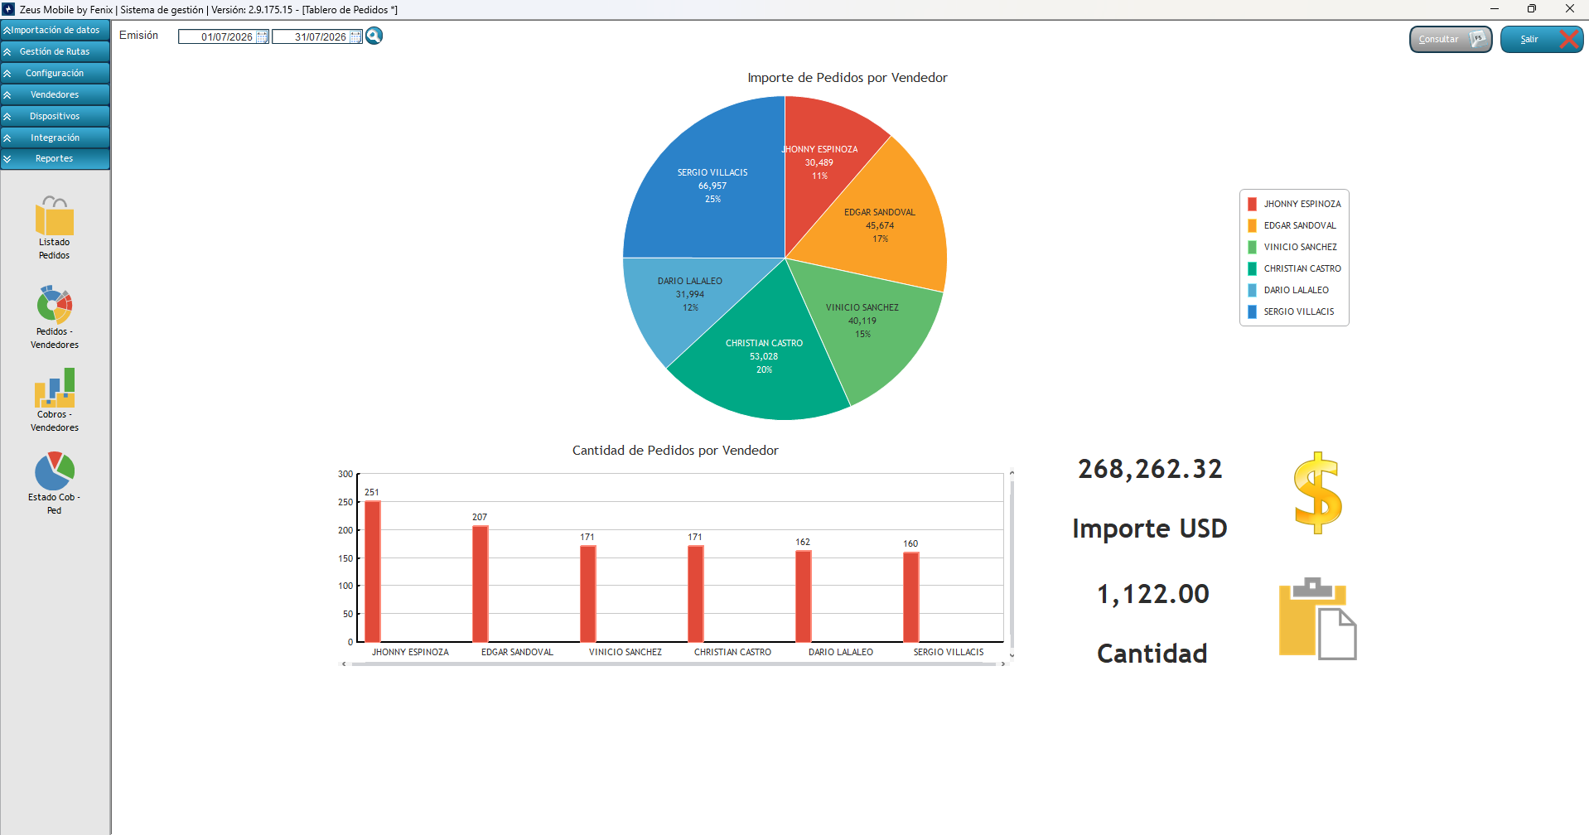Click the Emisión label
Image resolution: width=1589 pixels, height=835 pixels.
tap(138, 36)
